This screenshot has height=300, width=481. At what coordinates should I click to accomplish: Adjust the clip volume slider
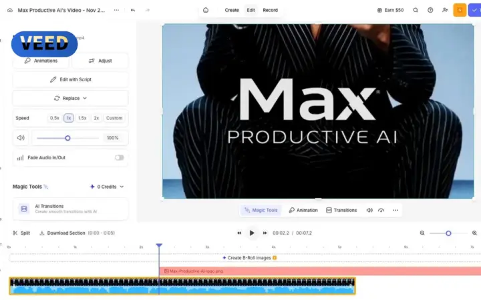tap(67, 138)
